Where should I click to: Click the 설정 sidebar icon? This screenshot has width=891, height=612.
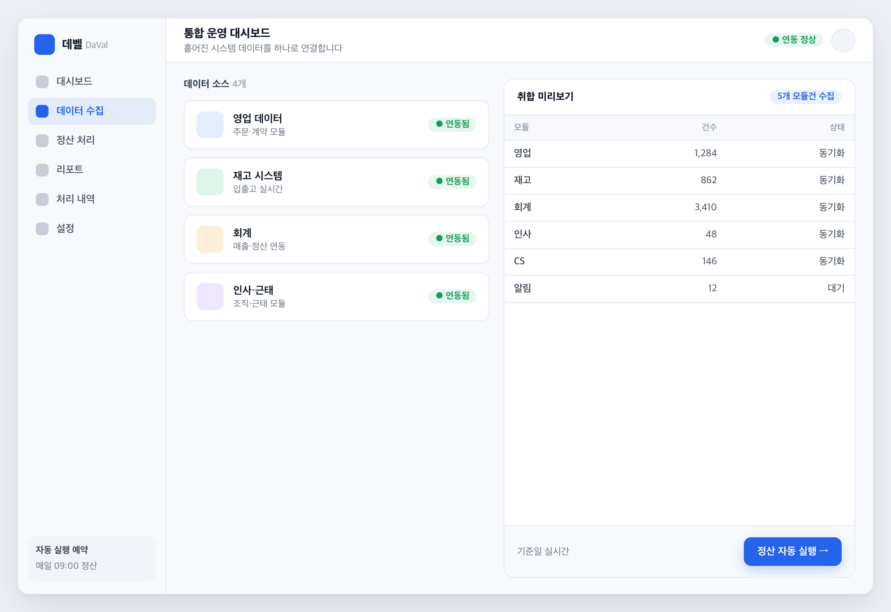42,229
